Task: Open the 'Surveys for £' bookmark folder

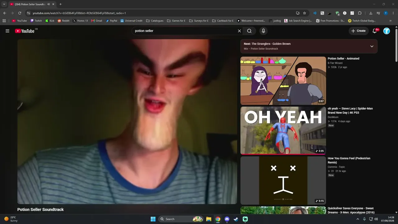Action: coord(199,21)
